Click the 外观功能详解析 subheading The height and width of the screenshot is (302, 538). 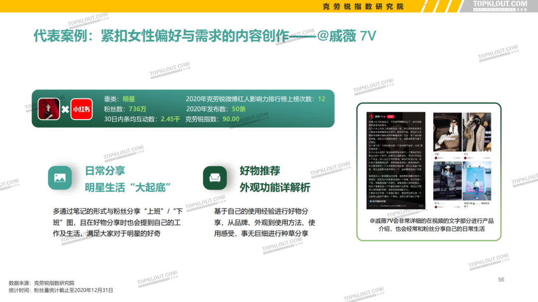point(275,187)
